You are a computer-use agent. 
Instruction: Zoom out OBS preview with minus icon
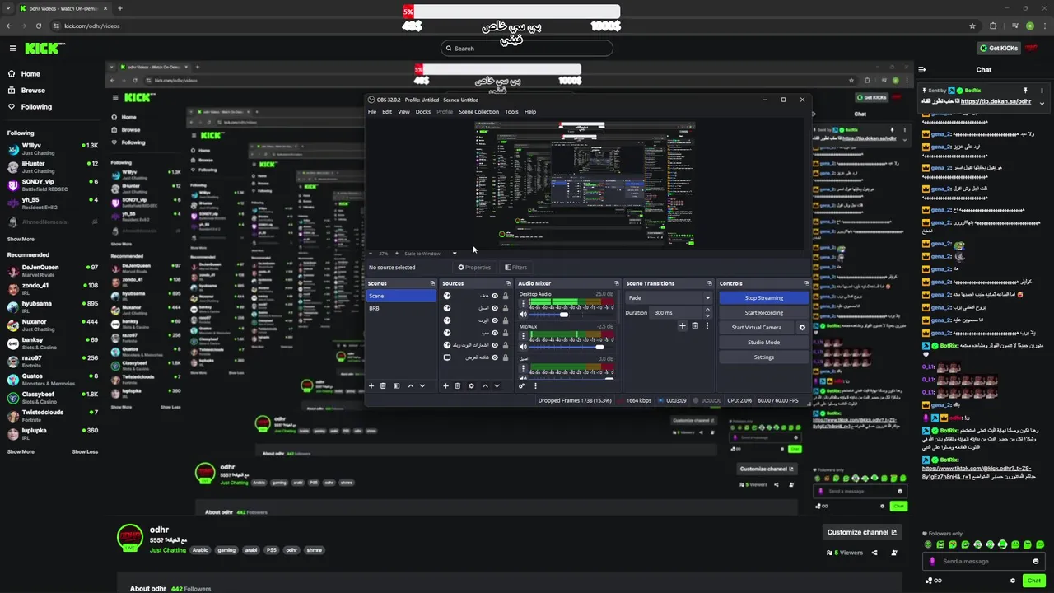pos(370,254)
